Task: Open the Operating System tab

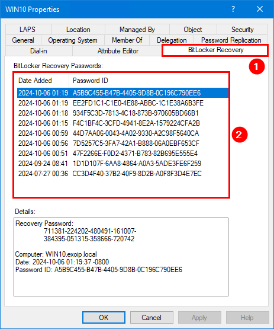Action: [x=73, y=40]
